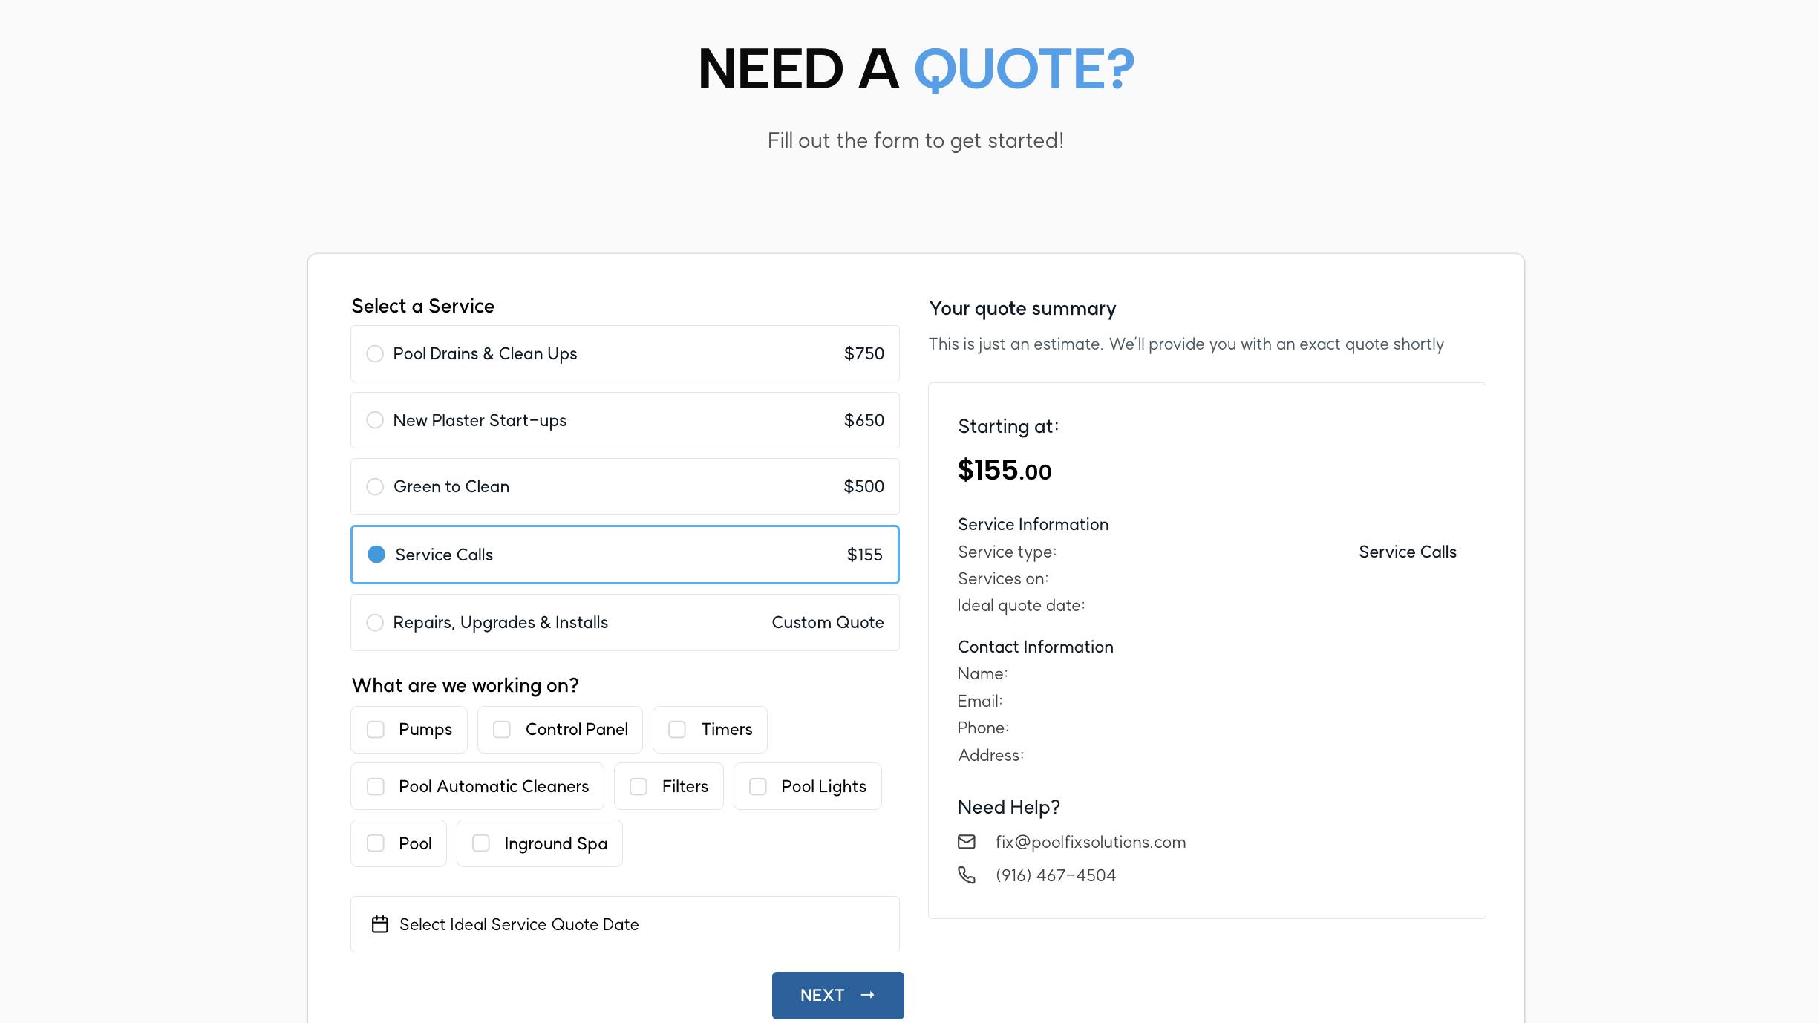The height and width of the screenshot is (1023, 1819).
Task: Tick the Timers checkbox
Action: click(677, 730)
